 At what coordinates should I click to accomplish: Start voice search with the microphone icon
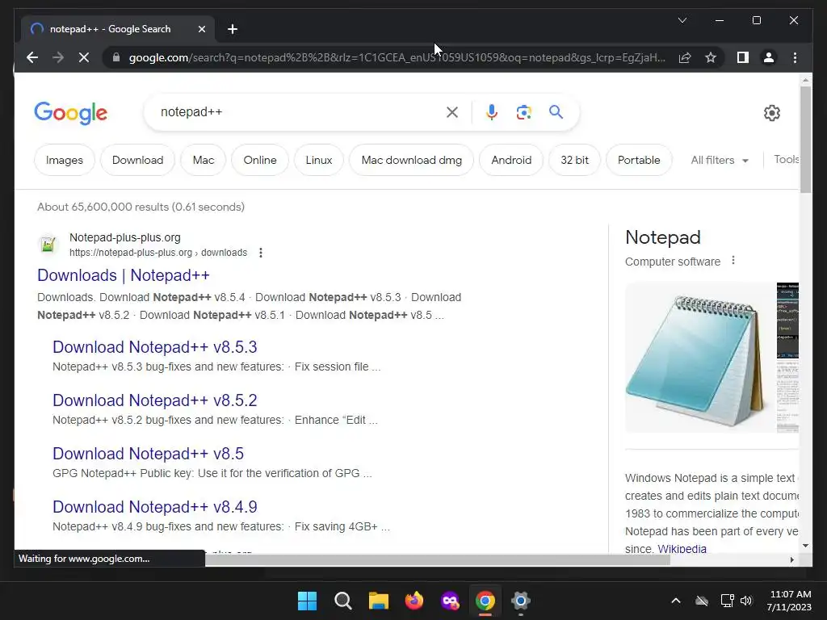(492, 111)
